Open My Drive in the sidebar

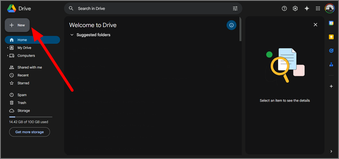point(33,48)
